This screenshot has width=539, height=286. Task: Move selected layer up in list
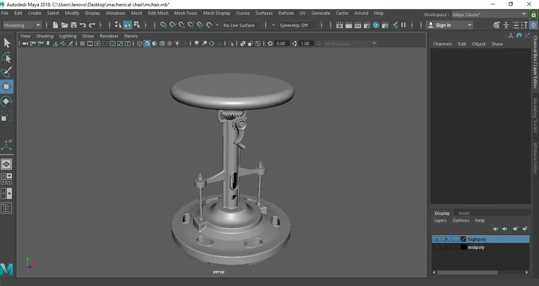coord(495,229)
